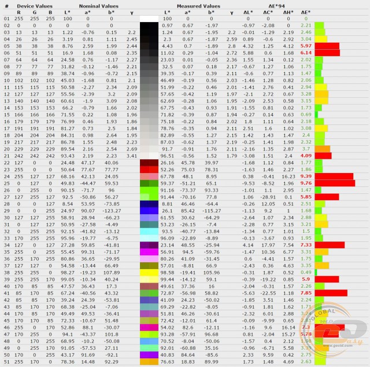Click the ΔL* column header

click(x=248, y=11)
